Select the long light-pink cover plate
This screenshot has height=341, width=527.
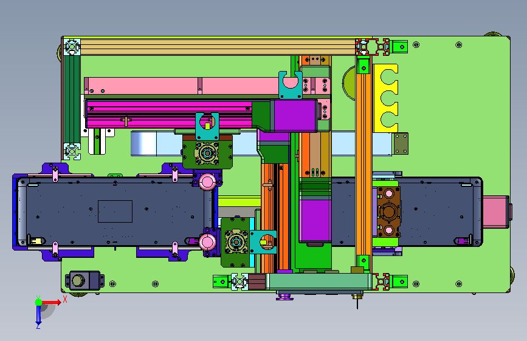(182, 86)
